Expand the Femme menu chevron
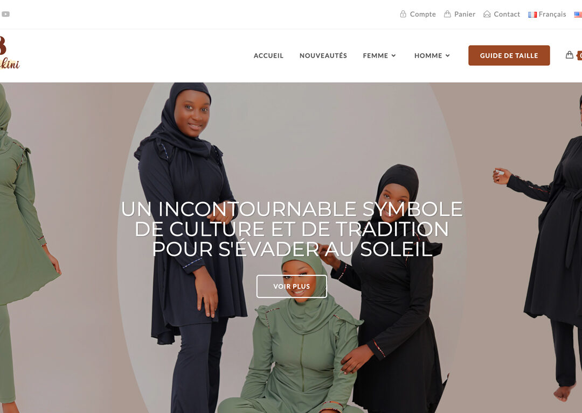This screenshot has width=582, height=413. click(x=394, y=55)
